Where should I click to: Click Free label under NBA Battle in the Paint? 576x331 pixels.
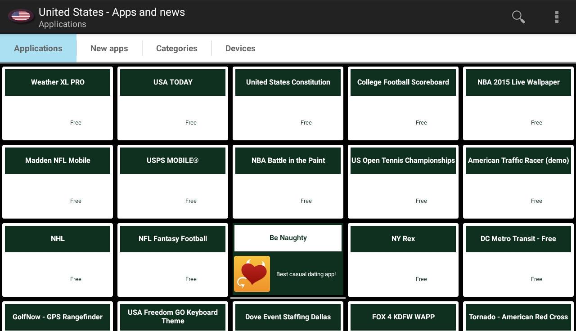point(306,201)
